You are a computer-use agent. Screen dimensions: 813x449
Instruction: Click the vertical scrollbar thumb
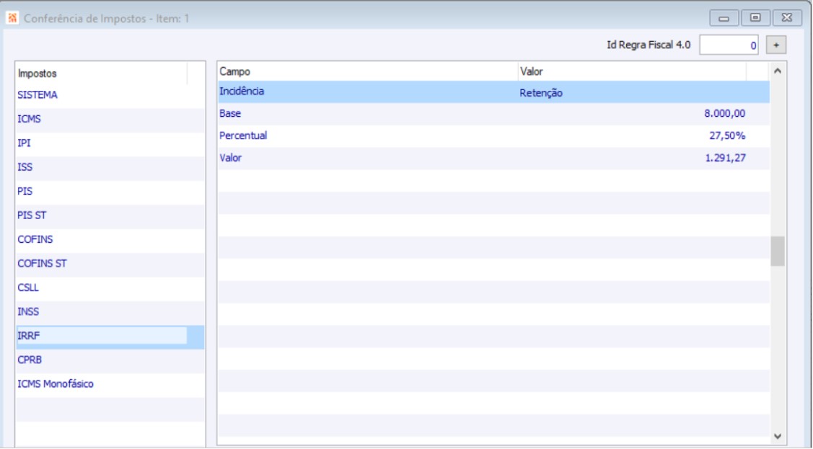point(777,252)
